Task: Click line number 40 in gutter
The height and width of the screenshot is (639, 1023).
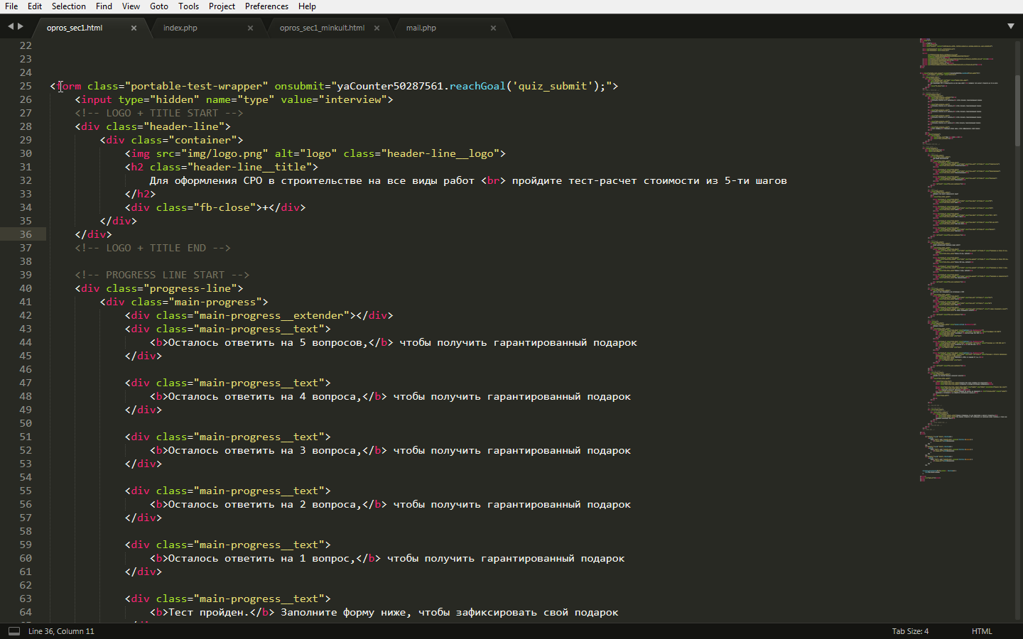Action: [x=26, y=288]
